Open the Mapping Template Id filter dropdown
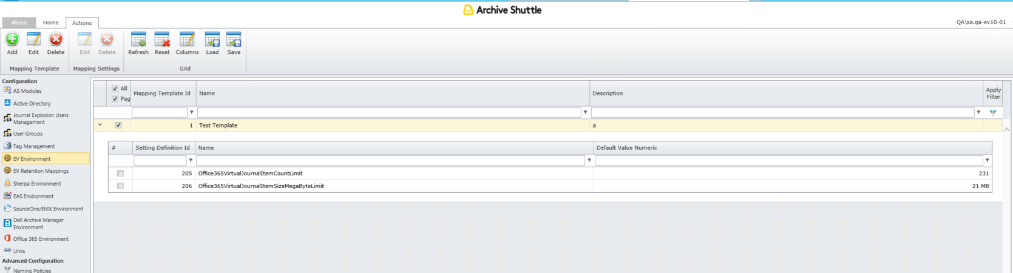The image size is (1013, 273). click(192, 112)
